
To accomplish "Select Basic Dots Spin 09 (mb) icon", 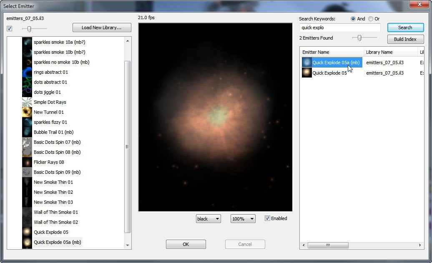I will tap(27, 172).
